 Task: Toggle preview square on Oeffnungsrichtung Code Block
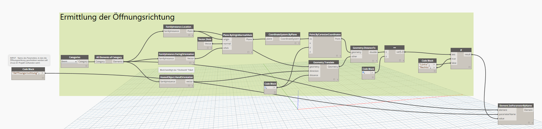tap(43, 78)
